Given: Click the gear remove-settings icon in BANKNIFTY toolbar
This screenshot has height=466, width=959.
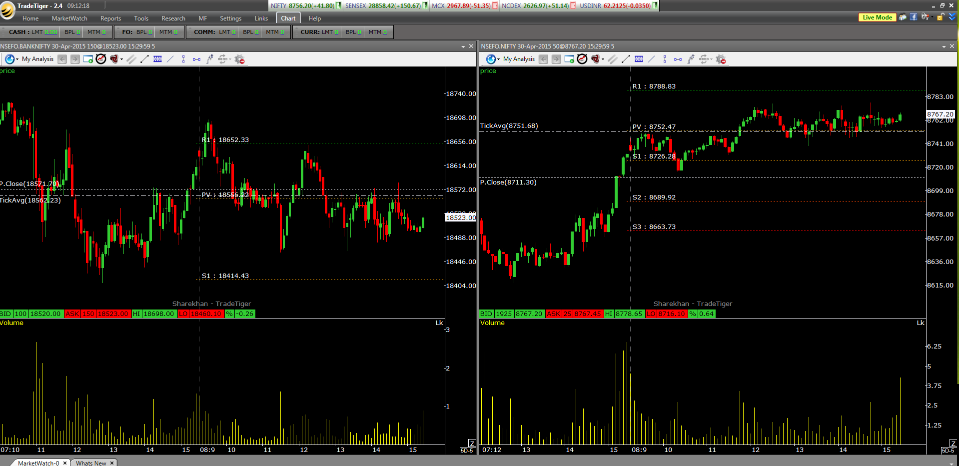Looking at the screenshot, I should (239, 59).
